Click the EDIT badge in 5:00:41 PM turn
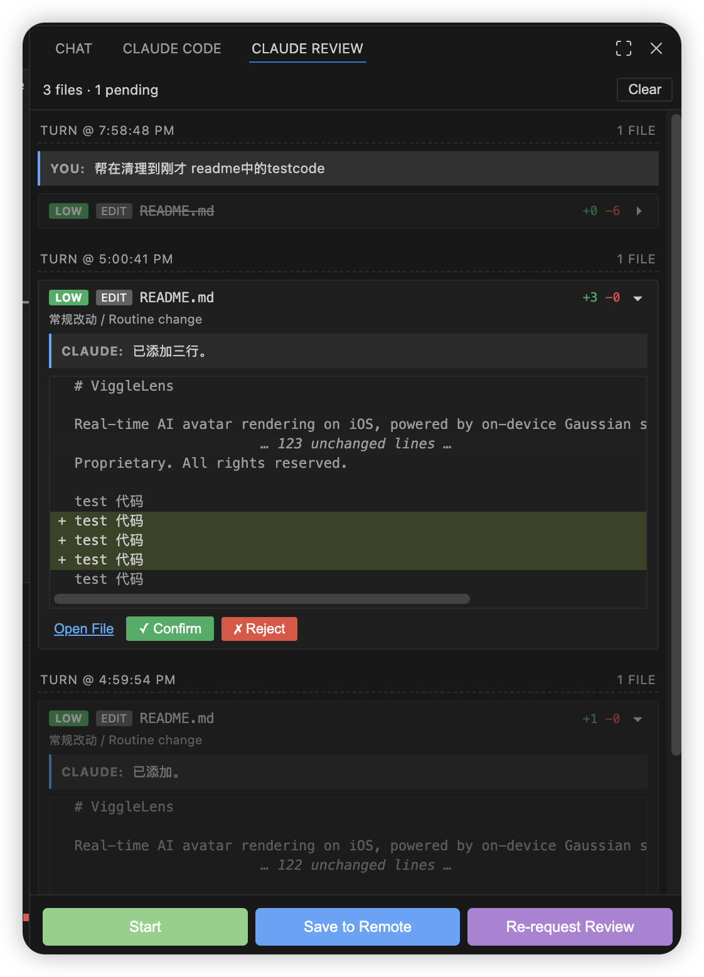This screenshot has height=977, width=704. pyautogui.click(x=114, y=298)
